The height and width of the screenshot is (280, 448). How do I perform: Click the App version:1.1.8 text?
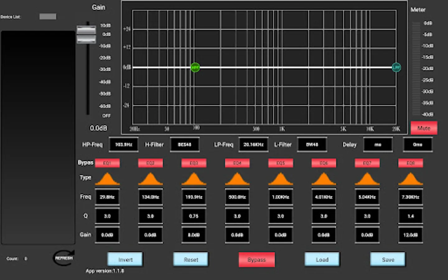point(105,271)
